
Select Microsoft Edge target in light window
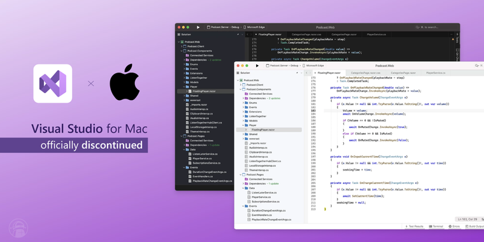tap(313, 66)
